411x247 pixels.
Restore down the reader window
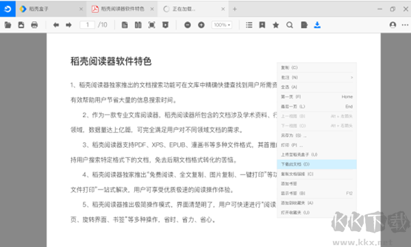(393, 9)
